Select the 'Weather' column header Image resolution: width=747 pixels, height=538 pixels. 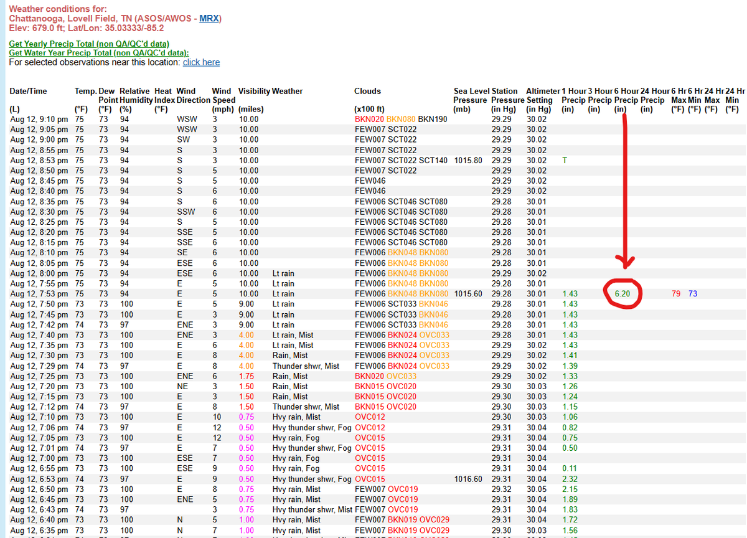pyautogui.click(x=288, y=91)
